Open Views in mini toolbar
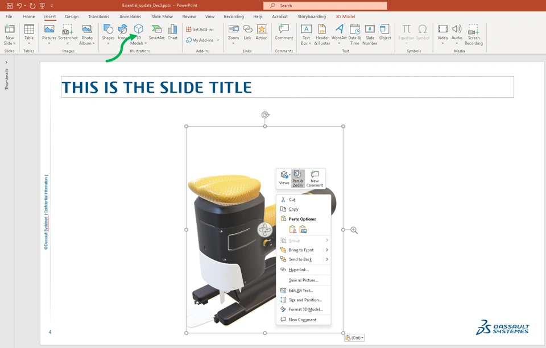 point(284,179)
